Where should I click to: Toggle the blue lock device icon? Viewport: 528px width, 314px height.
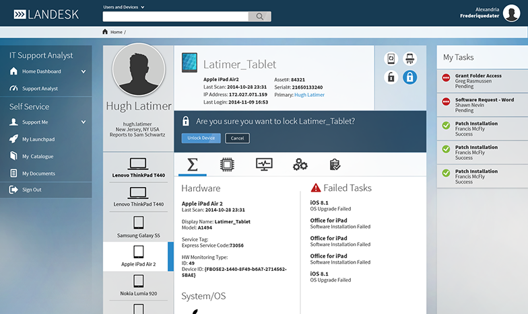[409, 77]
